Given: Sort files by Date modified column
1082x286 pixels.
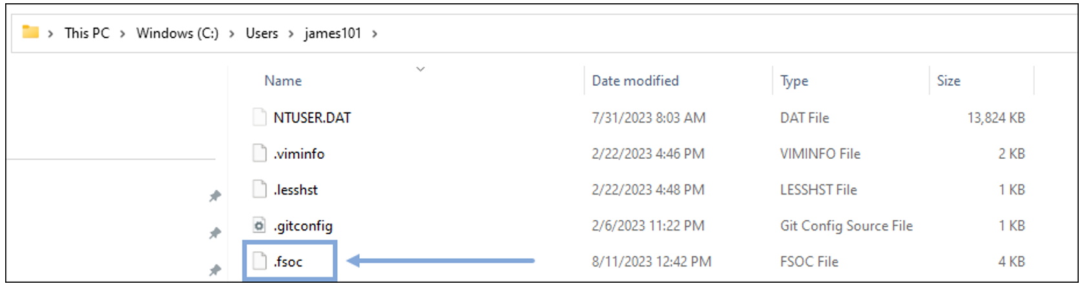Looking at the screenshot, I should [x=635, y=81].
